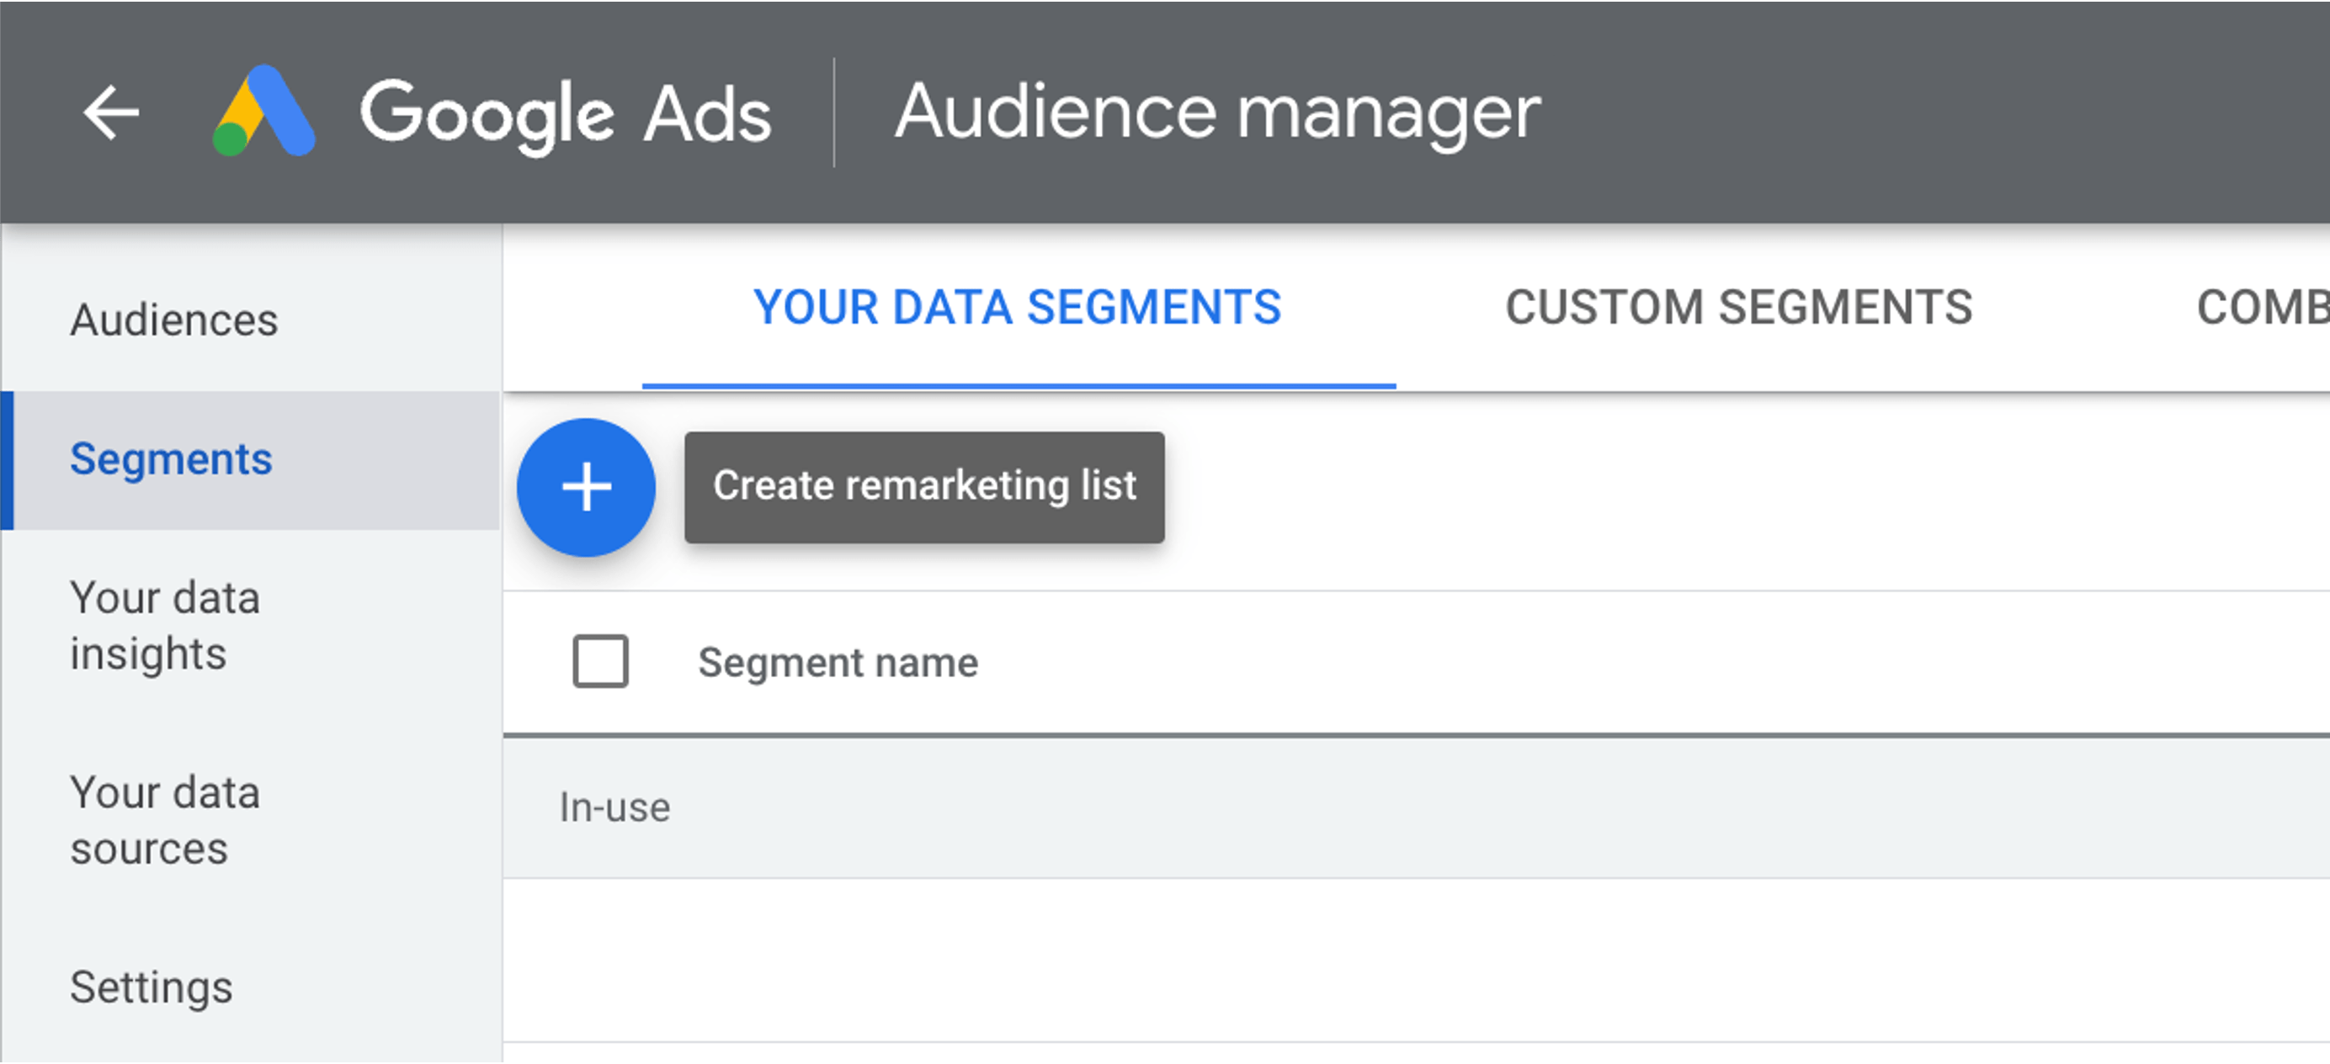The width and height of the screenshot is (2330, 1064).
Task: Click the back arrow icon
Action: click(x=111, y=113)
